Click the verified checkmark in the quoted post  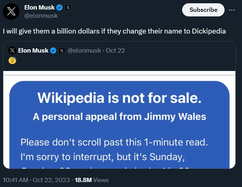(53, 51)
